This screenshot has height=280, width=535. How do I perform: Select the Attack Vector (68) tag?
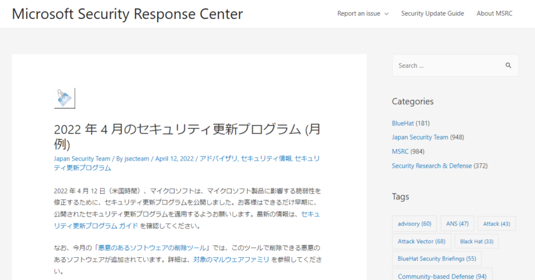click(x=422, y=241)
